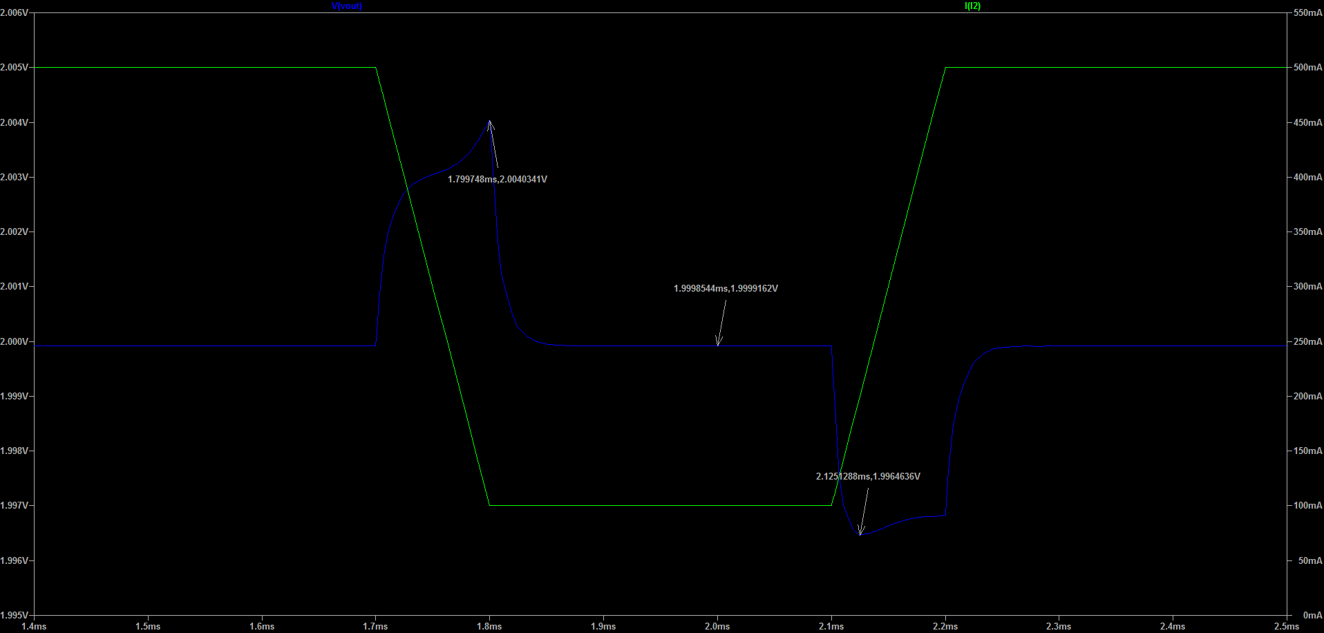The height and width of the screenshot is (633, 1324).
Task: Click the 400mA right axis label
Action: [x=1307, y=178]
